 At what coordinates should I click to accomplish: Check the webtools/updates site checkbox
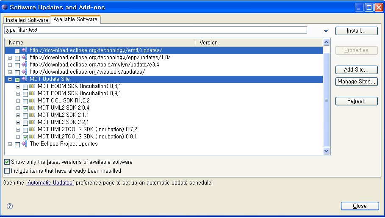17,73
